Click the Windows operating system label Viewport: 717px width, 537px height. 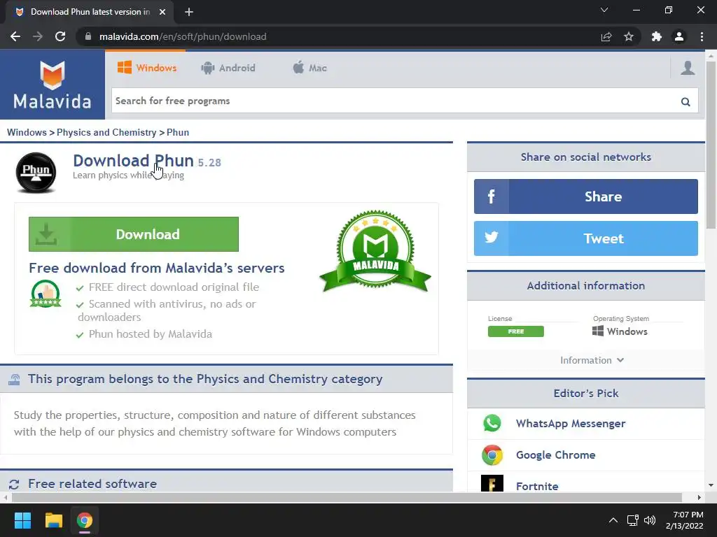click(620, 331)
